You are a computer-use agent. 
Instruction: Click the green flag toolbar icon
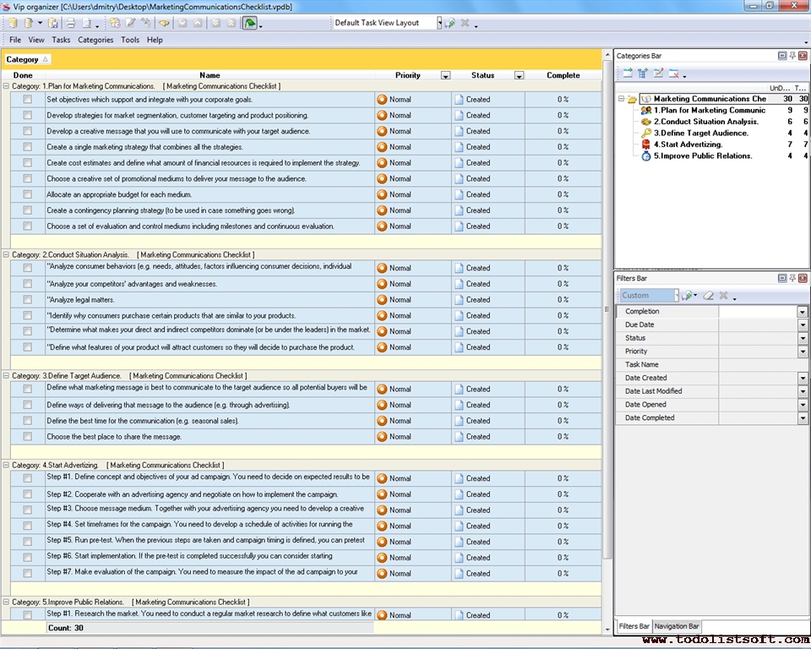point(250,23)
